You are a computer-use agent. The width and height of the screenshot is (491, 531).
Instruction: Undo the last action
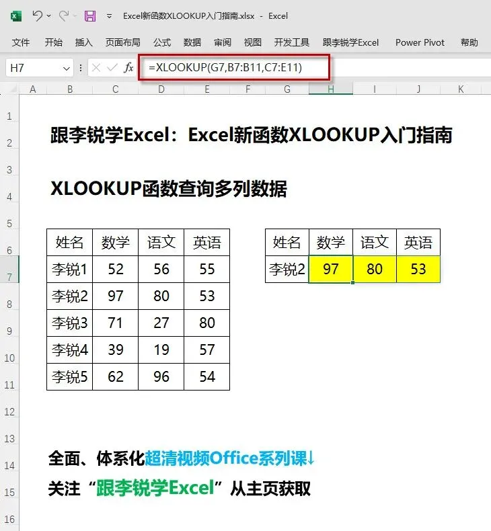[37, 15]
